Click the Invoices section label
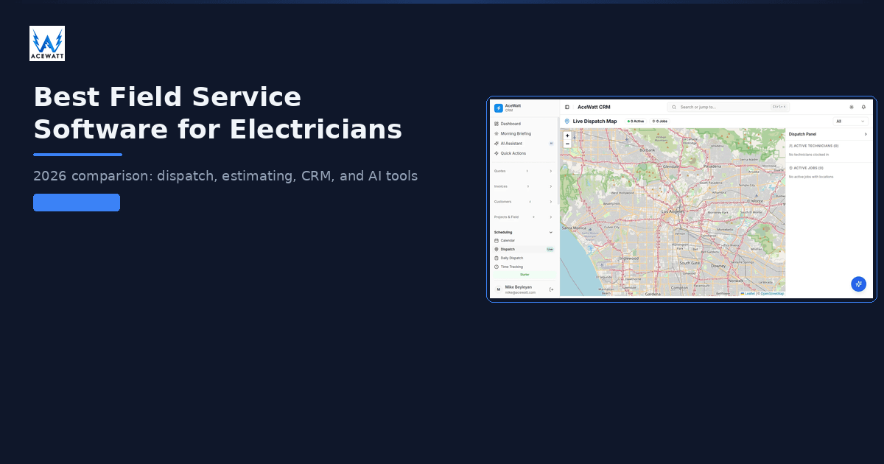Viewport: 884px width, 464px height. (501, 186)
